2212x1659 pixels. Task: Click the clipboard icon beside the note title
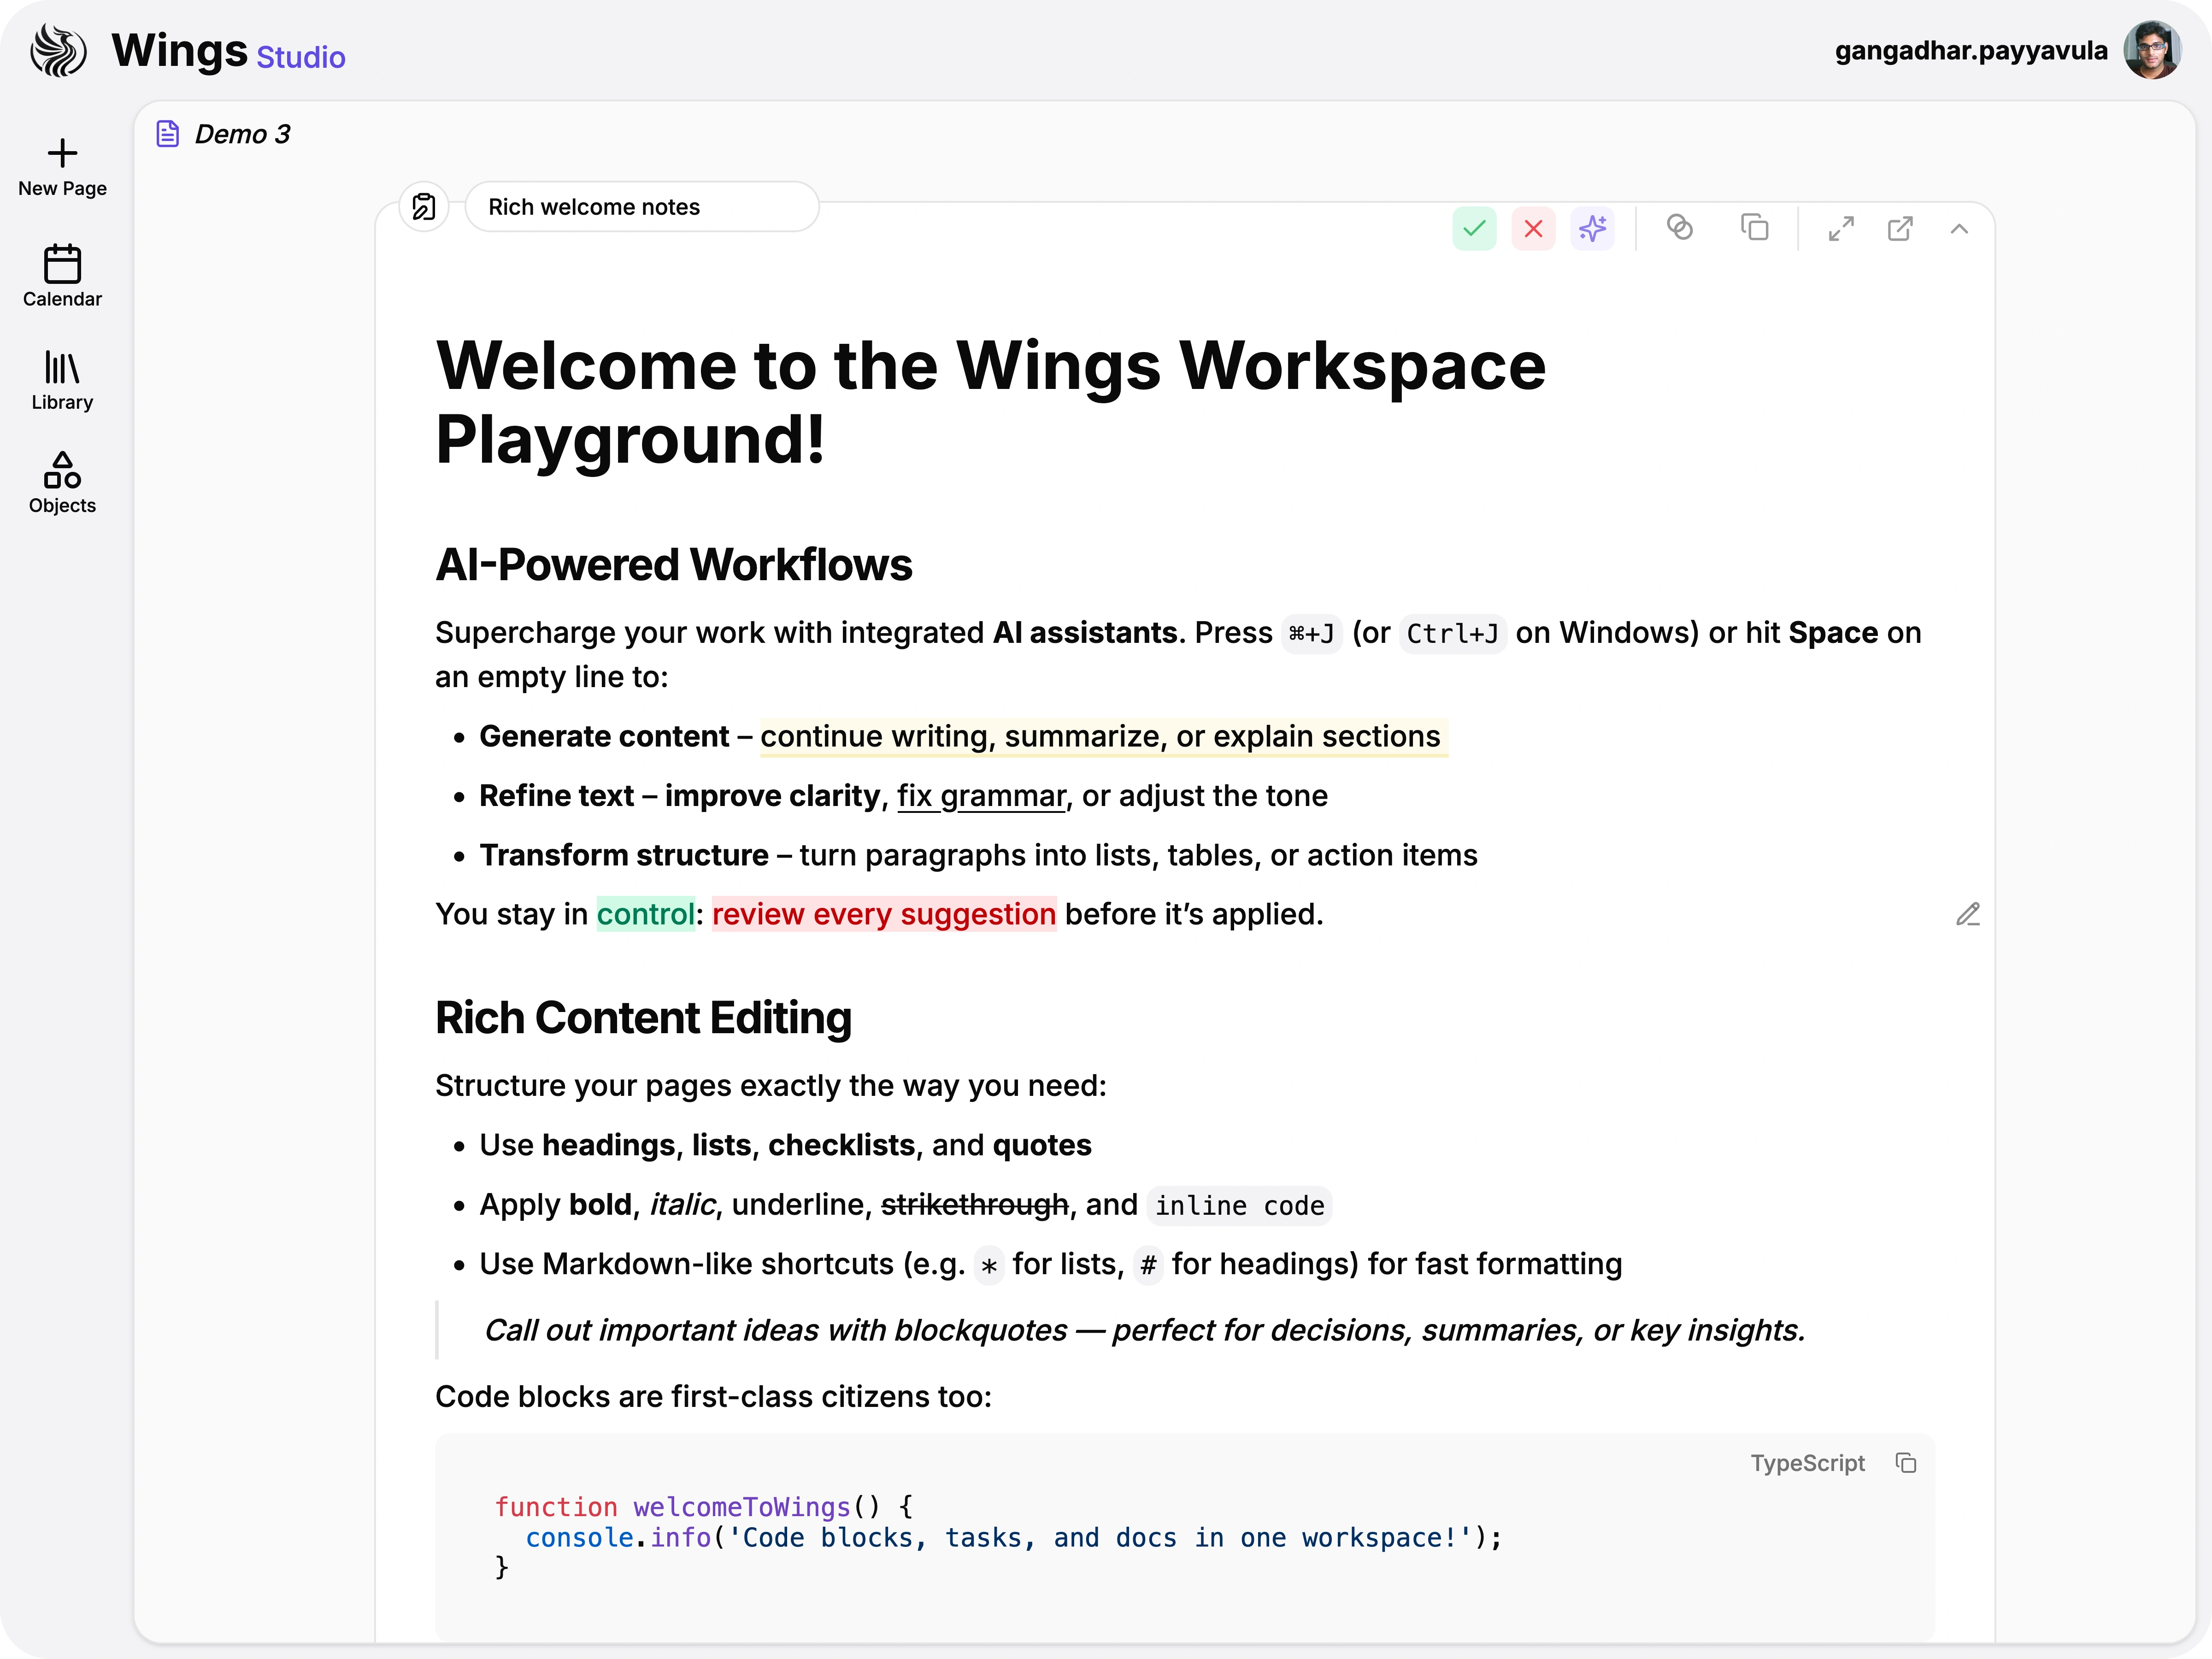pyautogui.click(x=424, y=207)
